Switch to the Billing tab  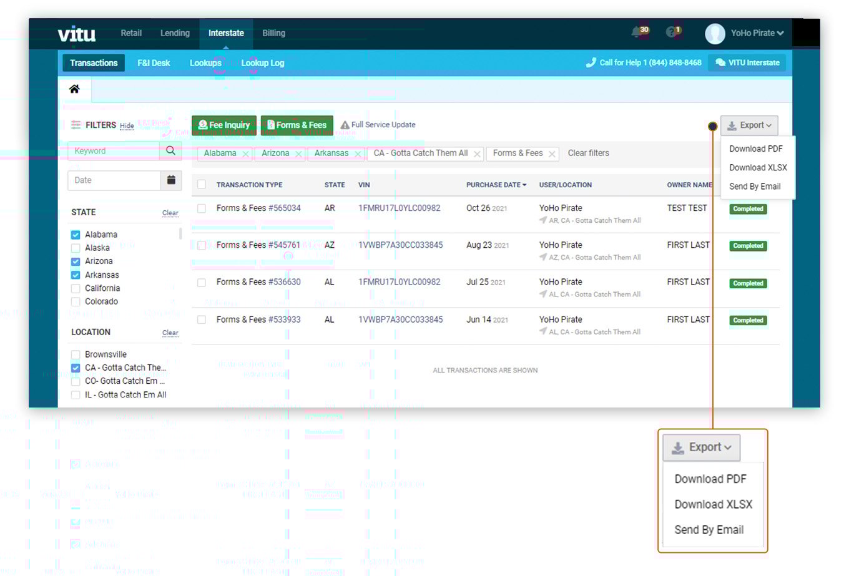point(273,33)
